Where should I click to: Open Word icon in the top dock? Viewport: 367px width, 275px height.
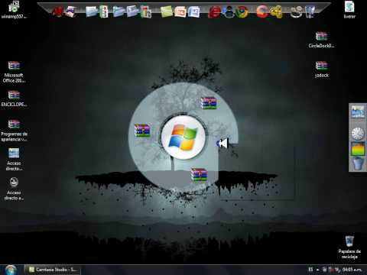[193, 11]
